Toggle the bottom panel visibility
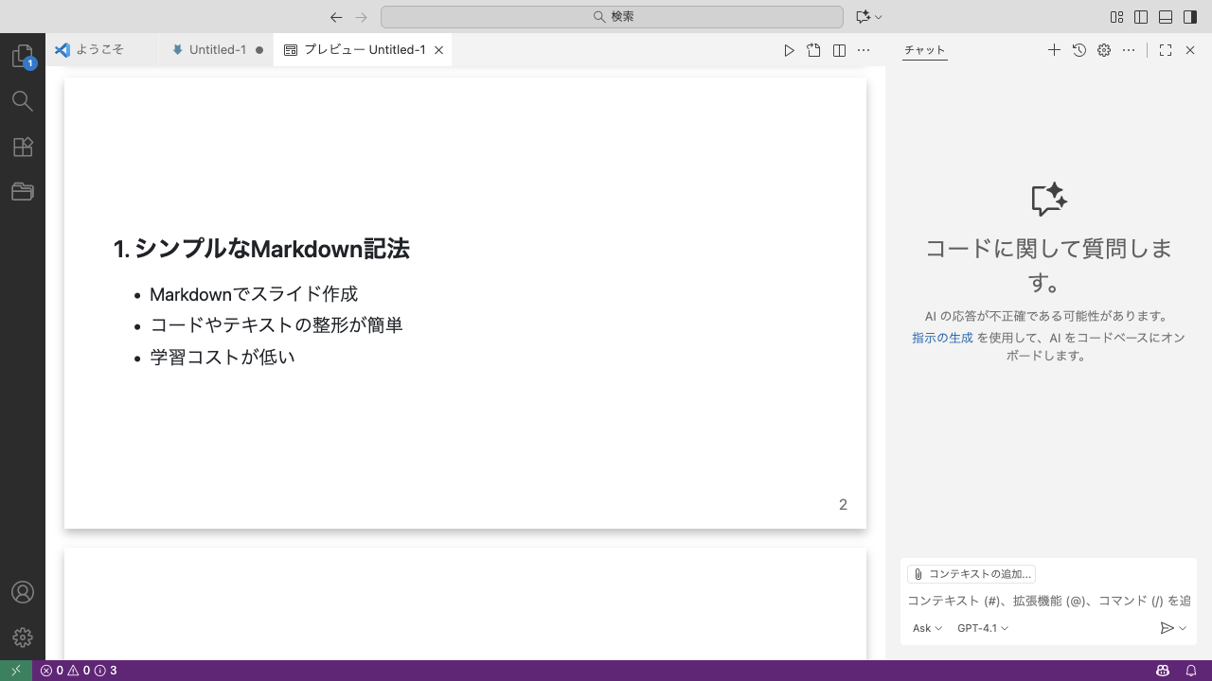1212x681 pixels. [1166, 17]
